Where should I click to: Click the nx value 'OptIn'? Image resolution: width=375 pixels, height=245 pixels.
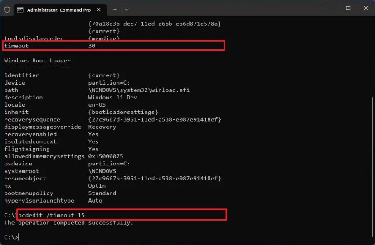[97, 186]
